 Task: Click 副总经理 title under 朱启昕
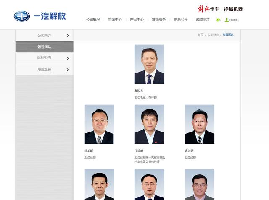point(90,158)
